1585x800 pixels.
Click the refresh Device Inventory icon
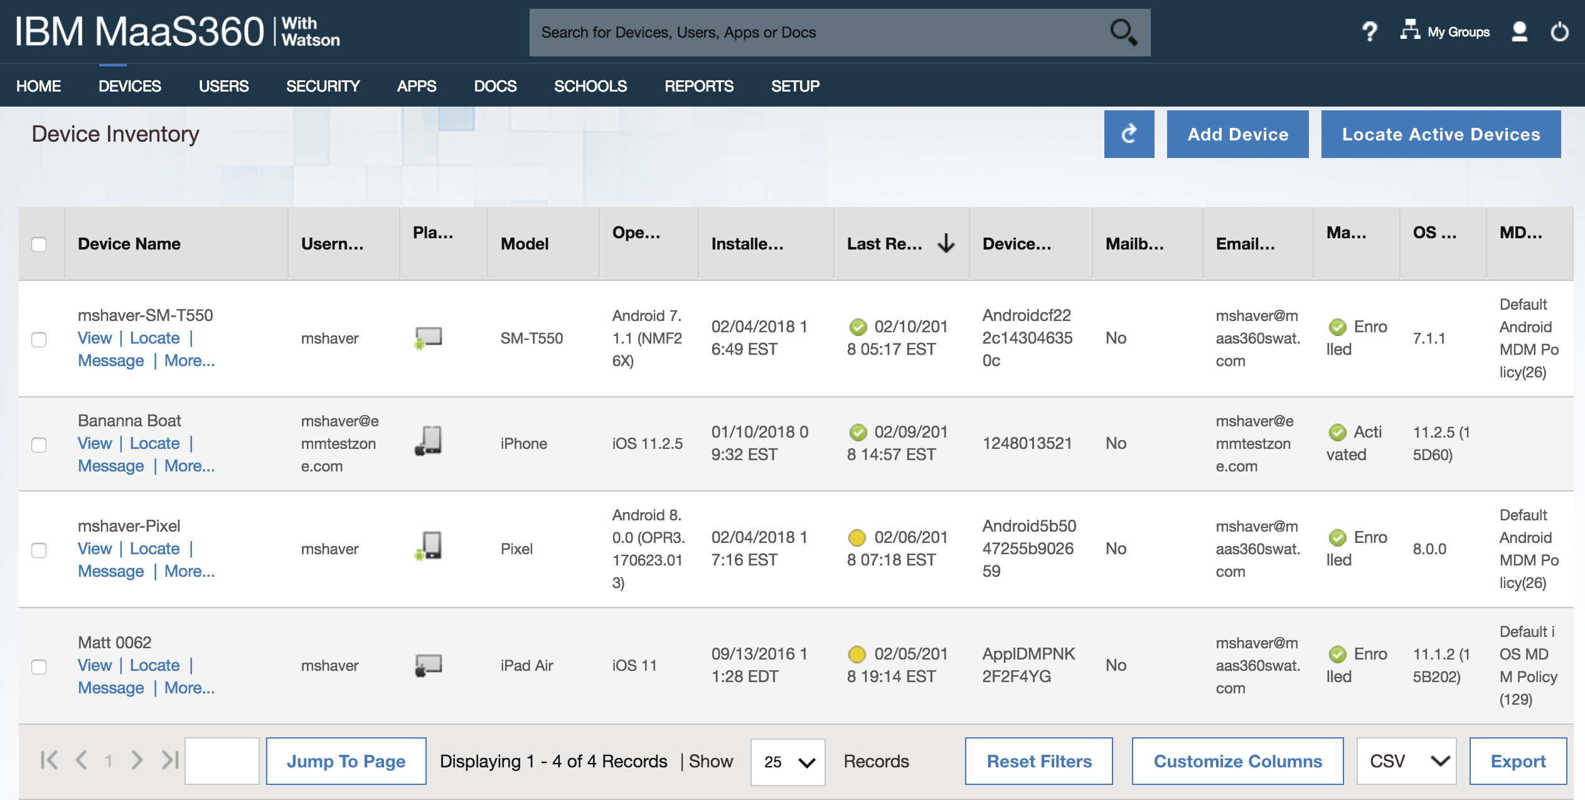tap(1129, 134)
